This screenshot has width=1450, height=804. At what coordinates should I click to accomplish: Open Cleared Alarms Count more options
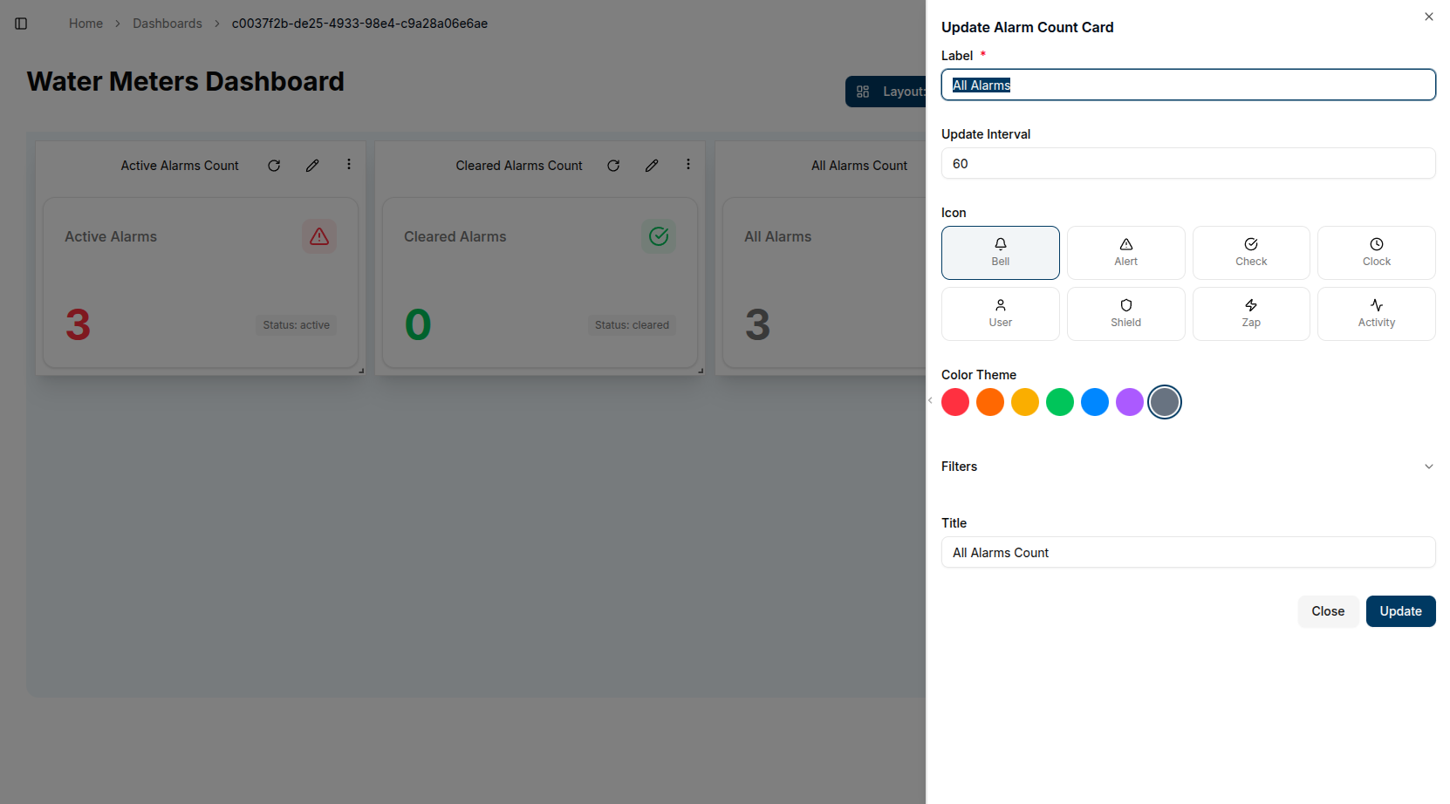[688, 165]
